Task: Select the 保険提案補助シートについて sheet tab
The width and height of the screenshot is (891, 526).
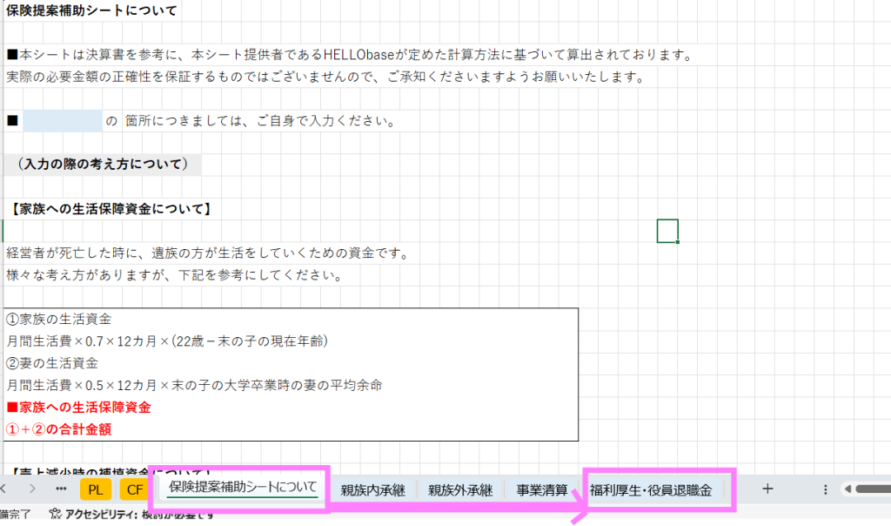Action: 243,488
